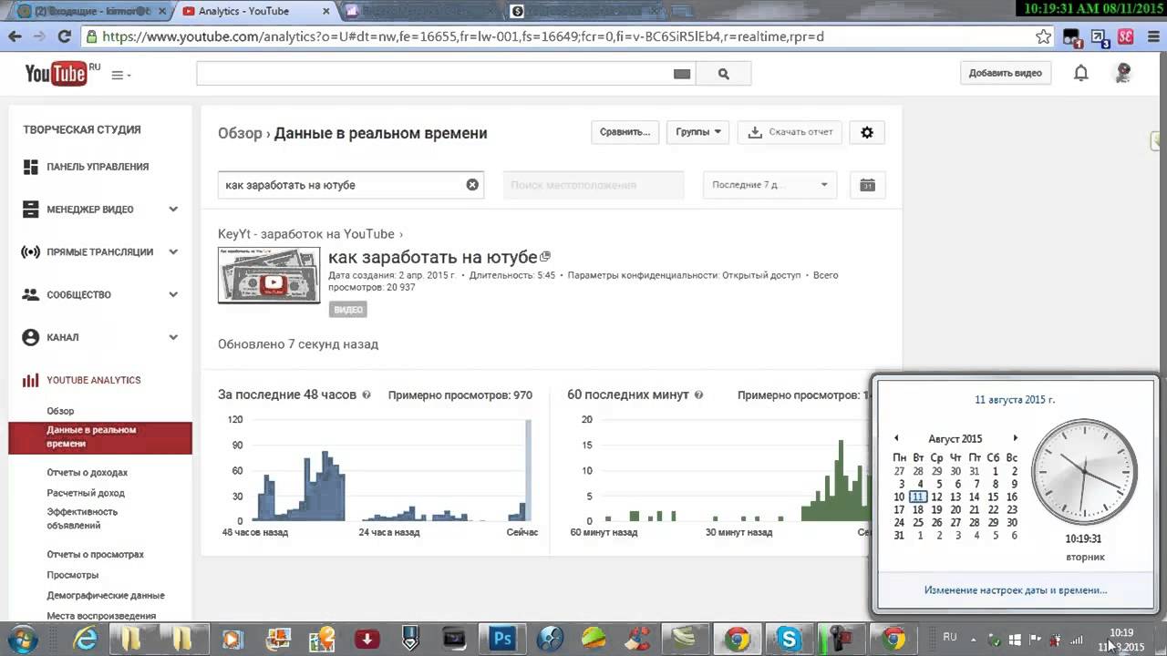Select Данные в реальном времени sidebar item

click(x=100, y=436)
